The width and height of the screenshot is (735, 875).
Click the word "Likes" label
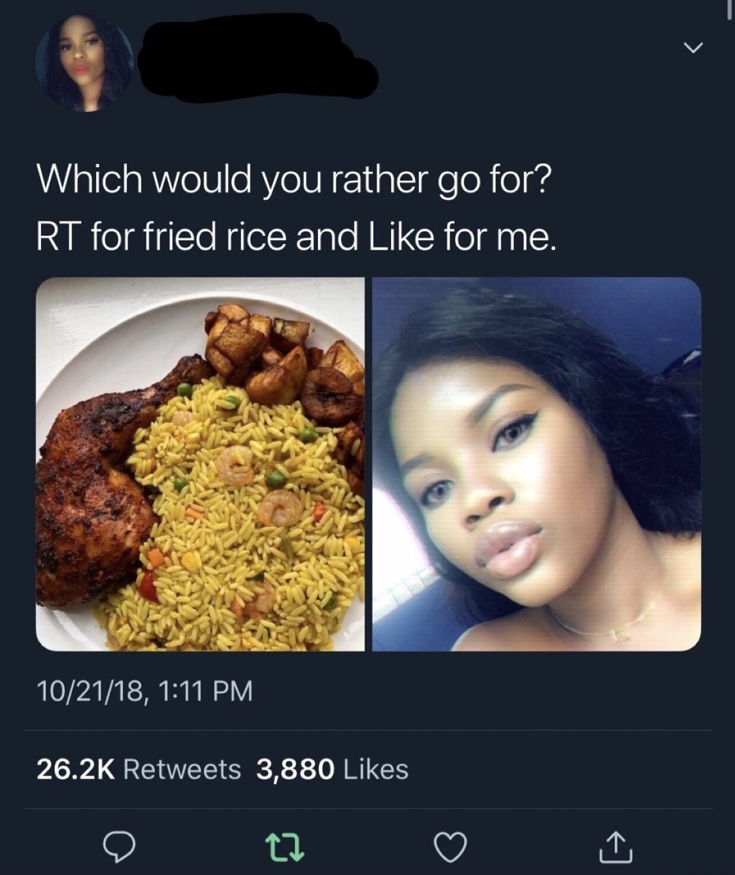pos(375,769)
